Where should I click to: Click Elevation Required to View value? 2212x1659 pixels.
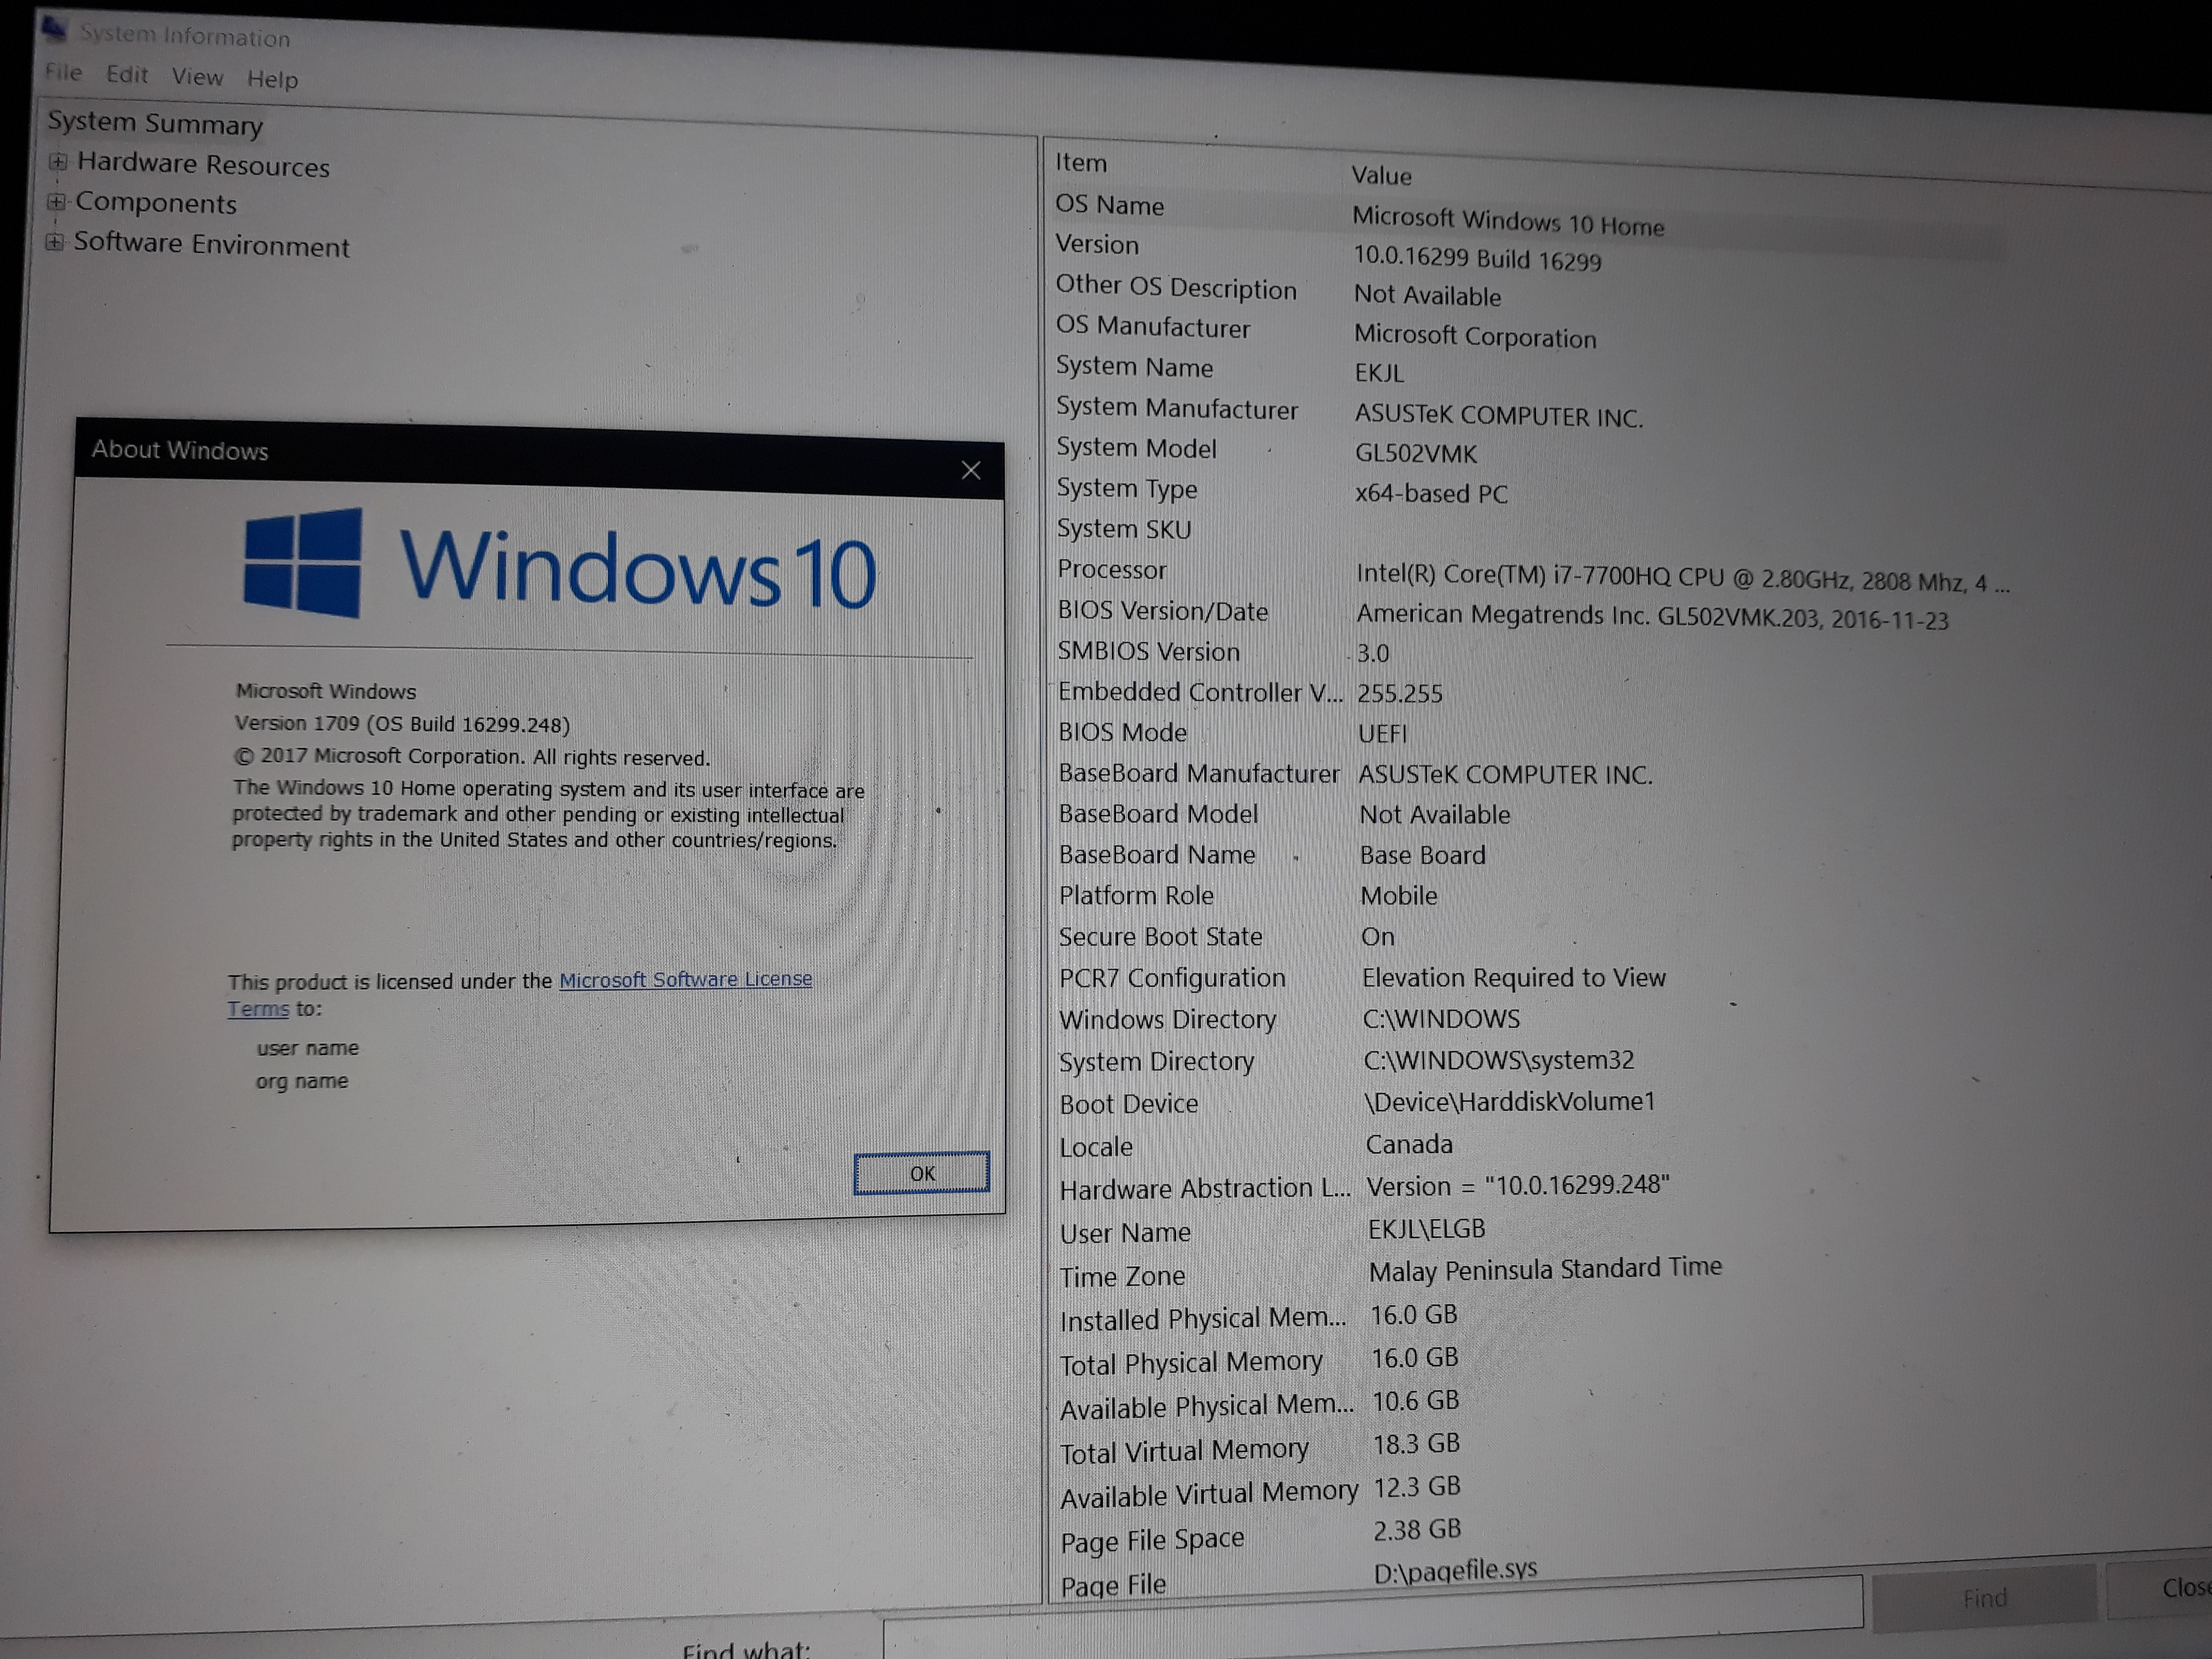point(1514,978)
